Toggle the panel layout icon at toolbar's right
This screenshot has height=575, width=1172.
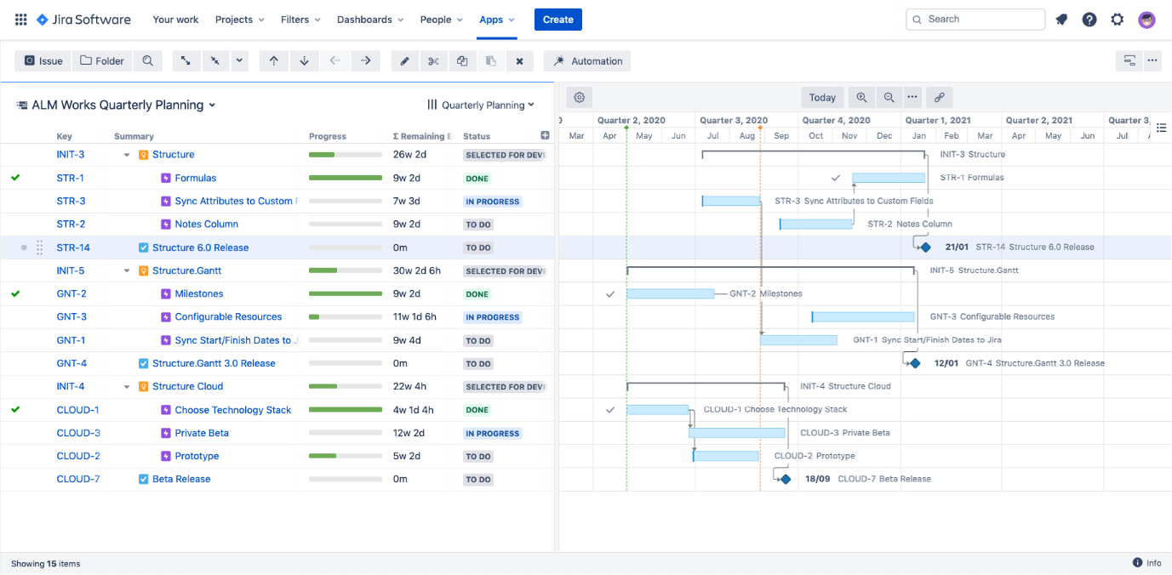pos(1129,60)
